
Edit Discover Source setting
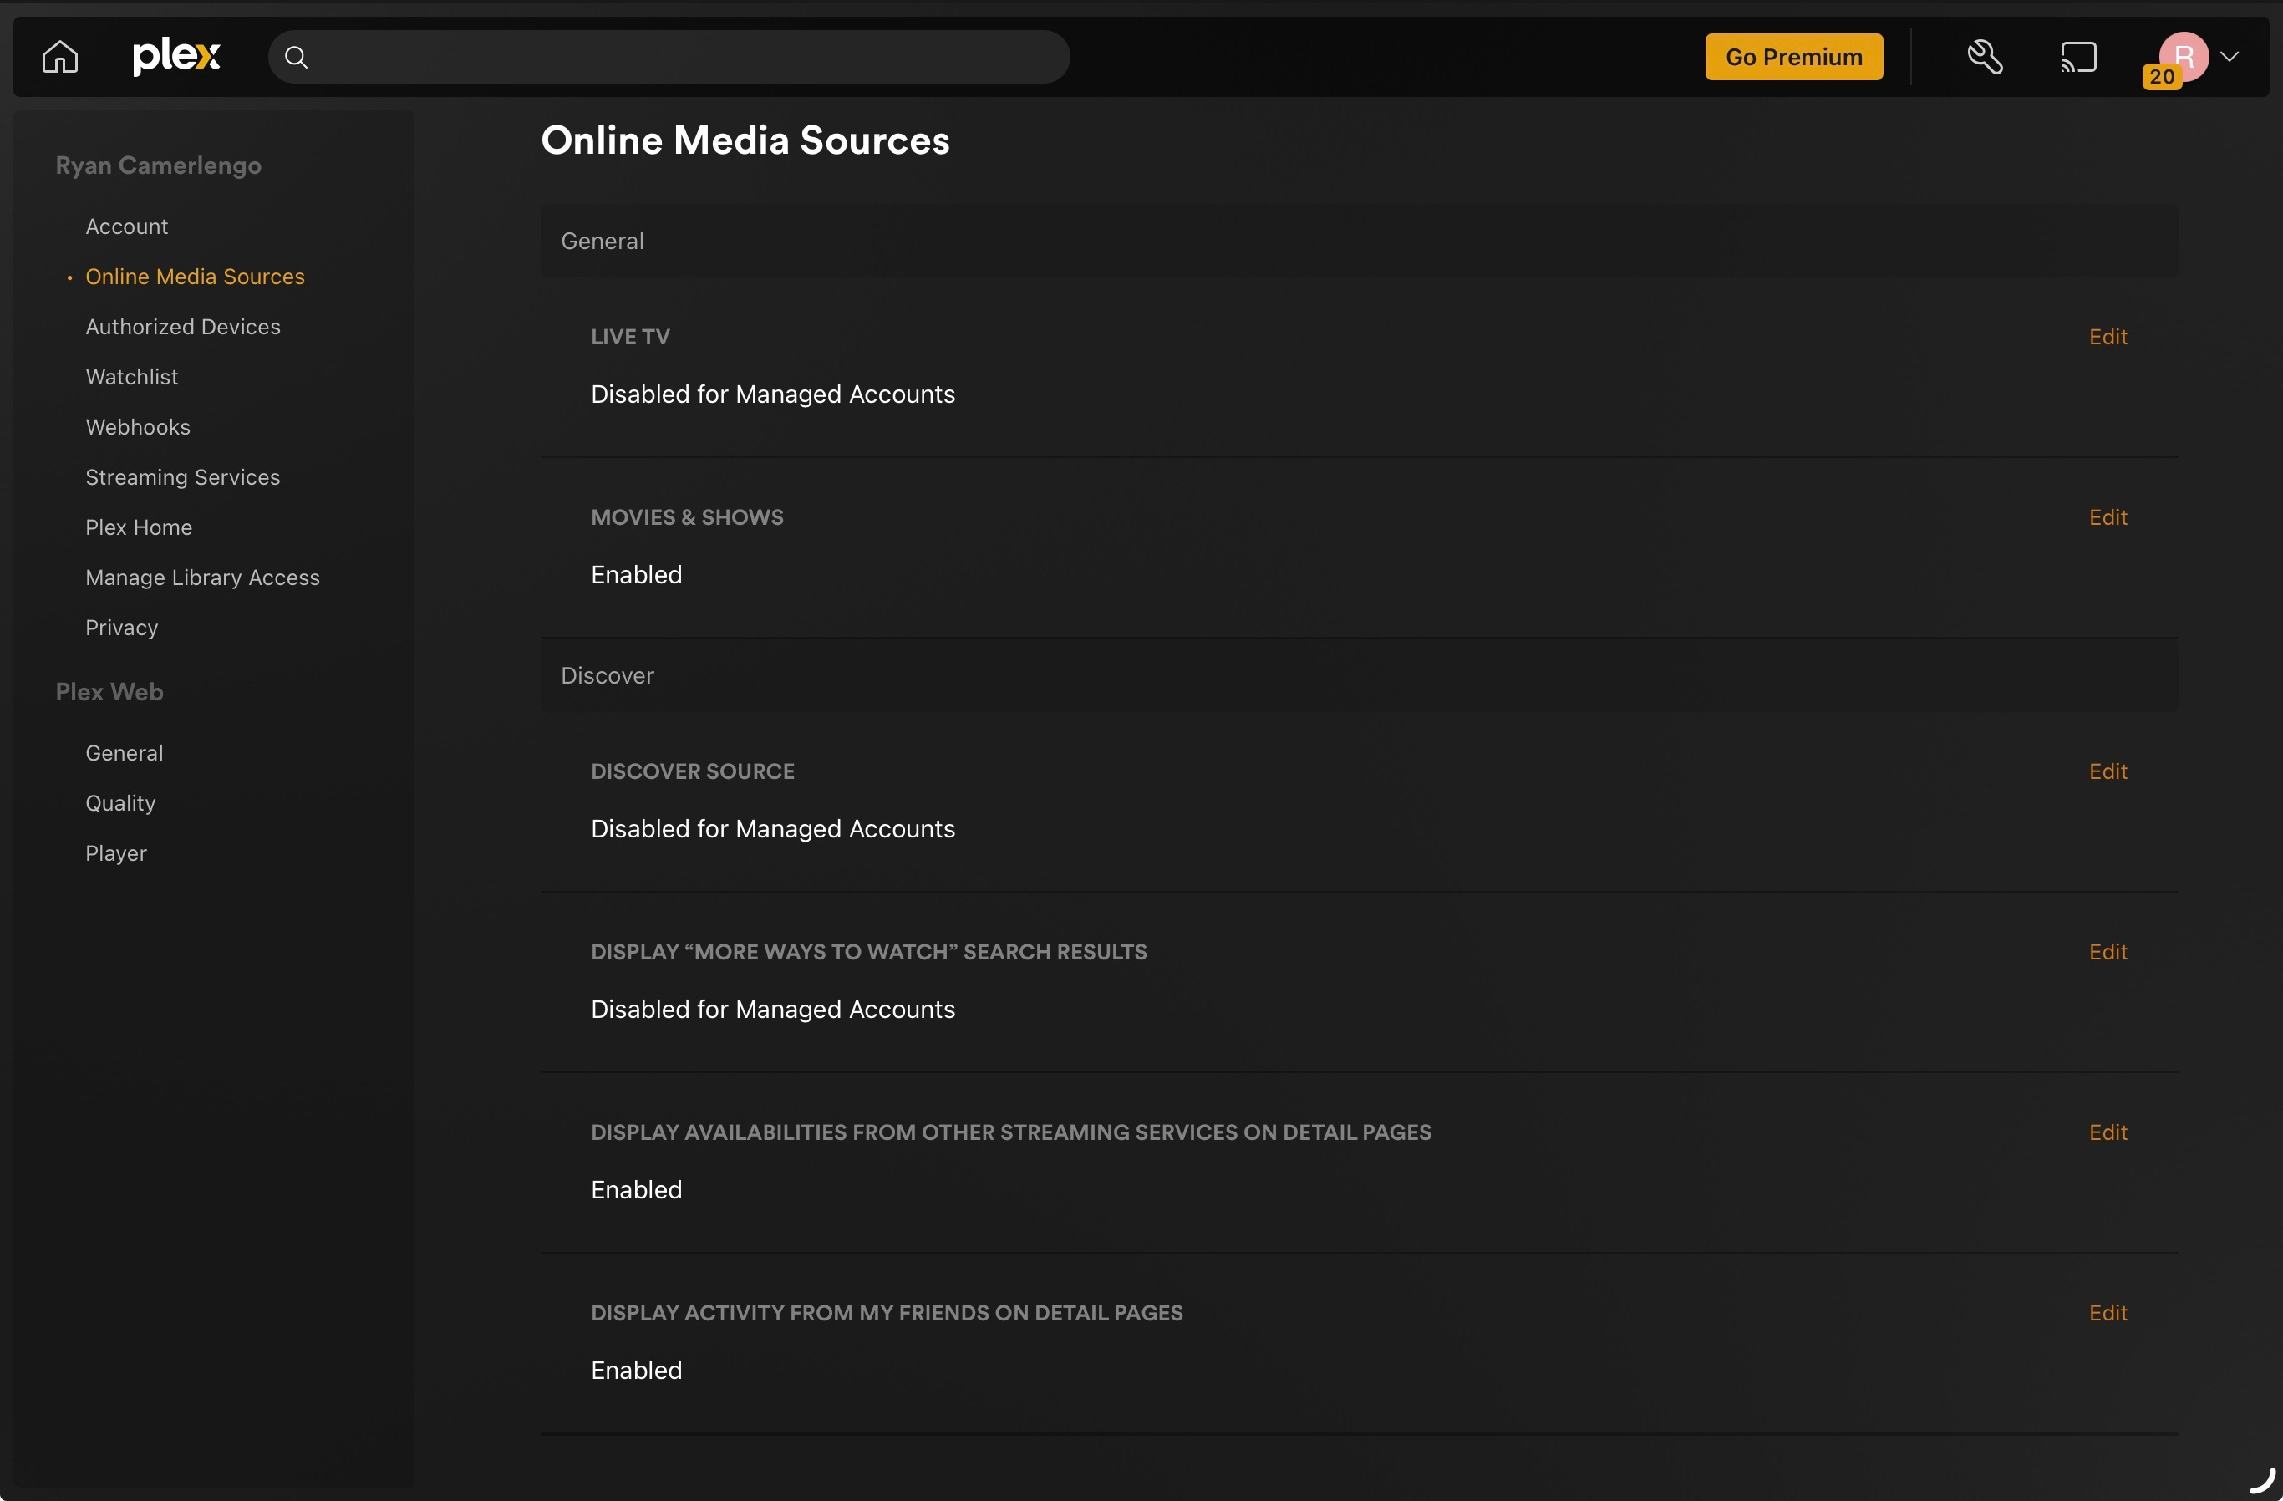click(x=2107, y=771)
